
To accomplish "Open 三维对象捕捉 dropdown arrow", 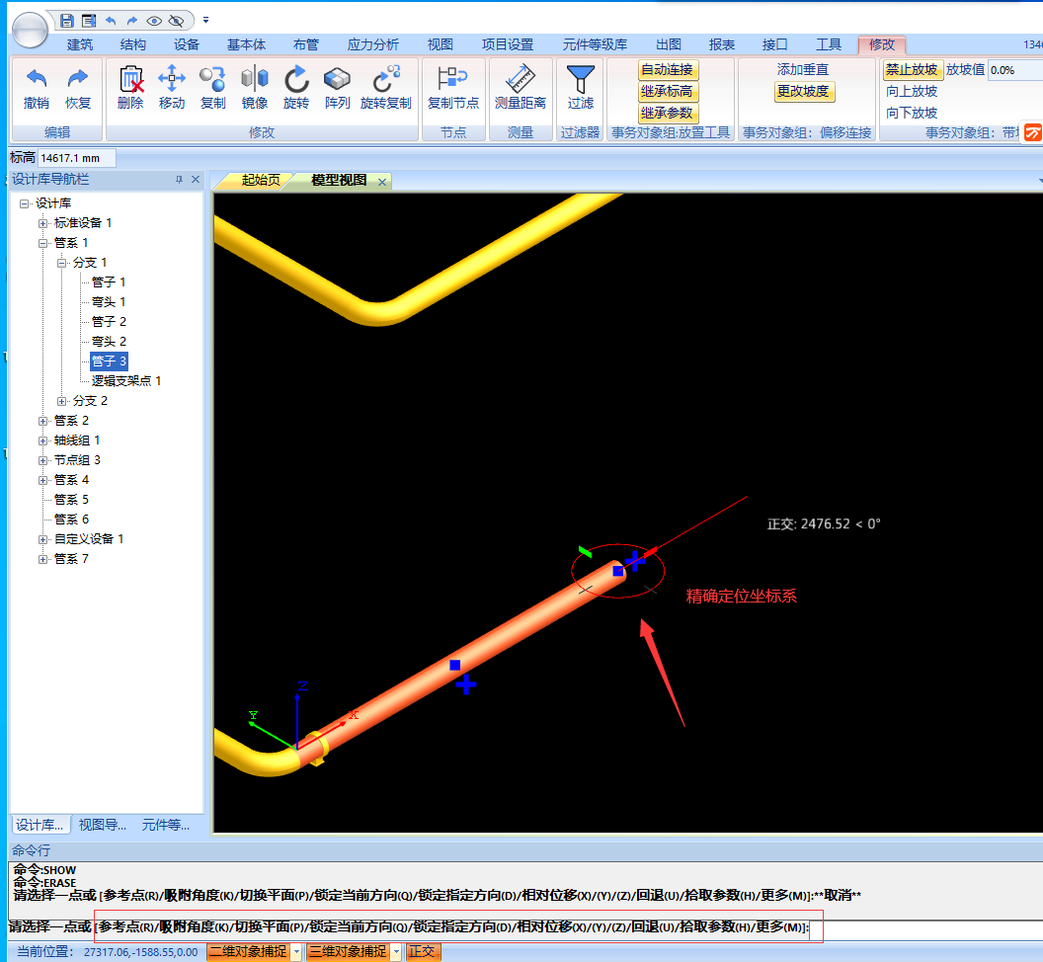I will [x=396, y=952].
